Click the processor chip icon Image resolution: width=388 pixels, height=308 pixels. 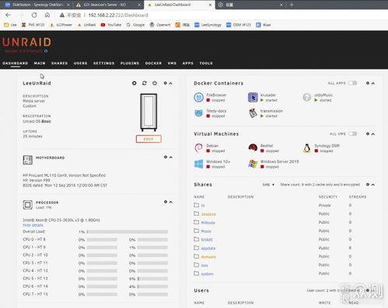tap(28, 205)
